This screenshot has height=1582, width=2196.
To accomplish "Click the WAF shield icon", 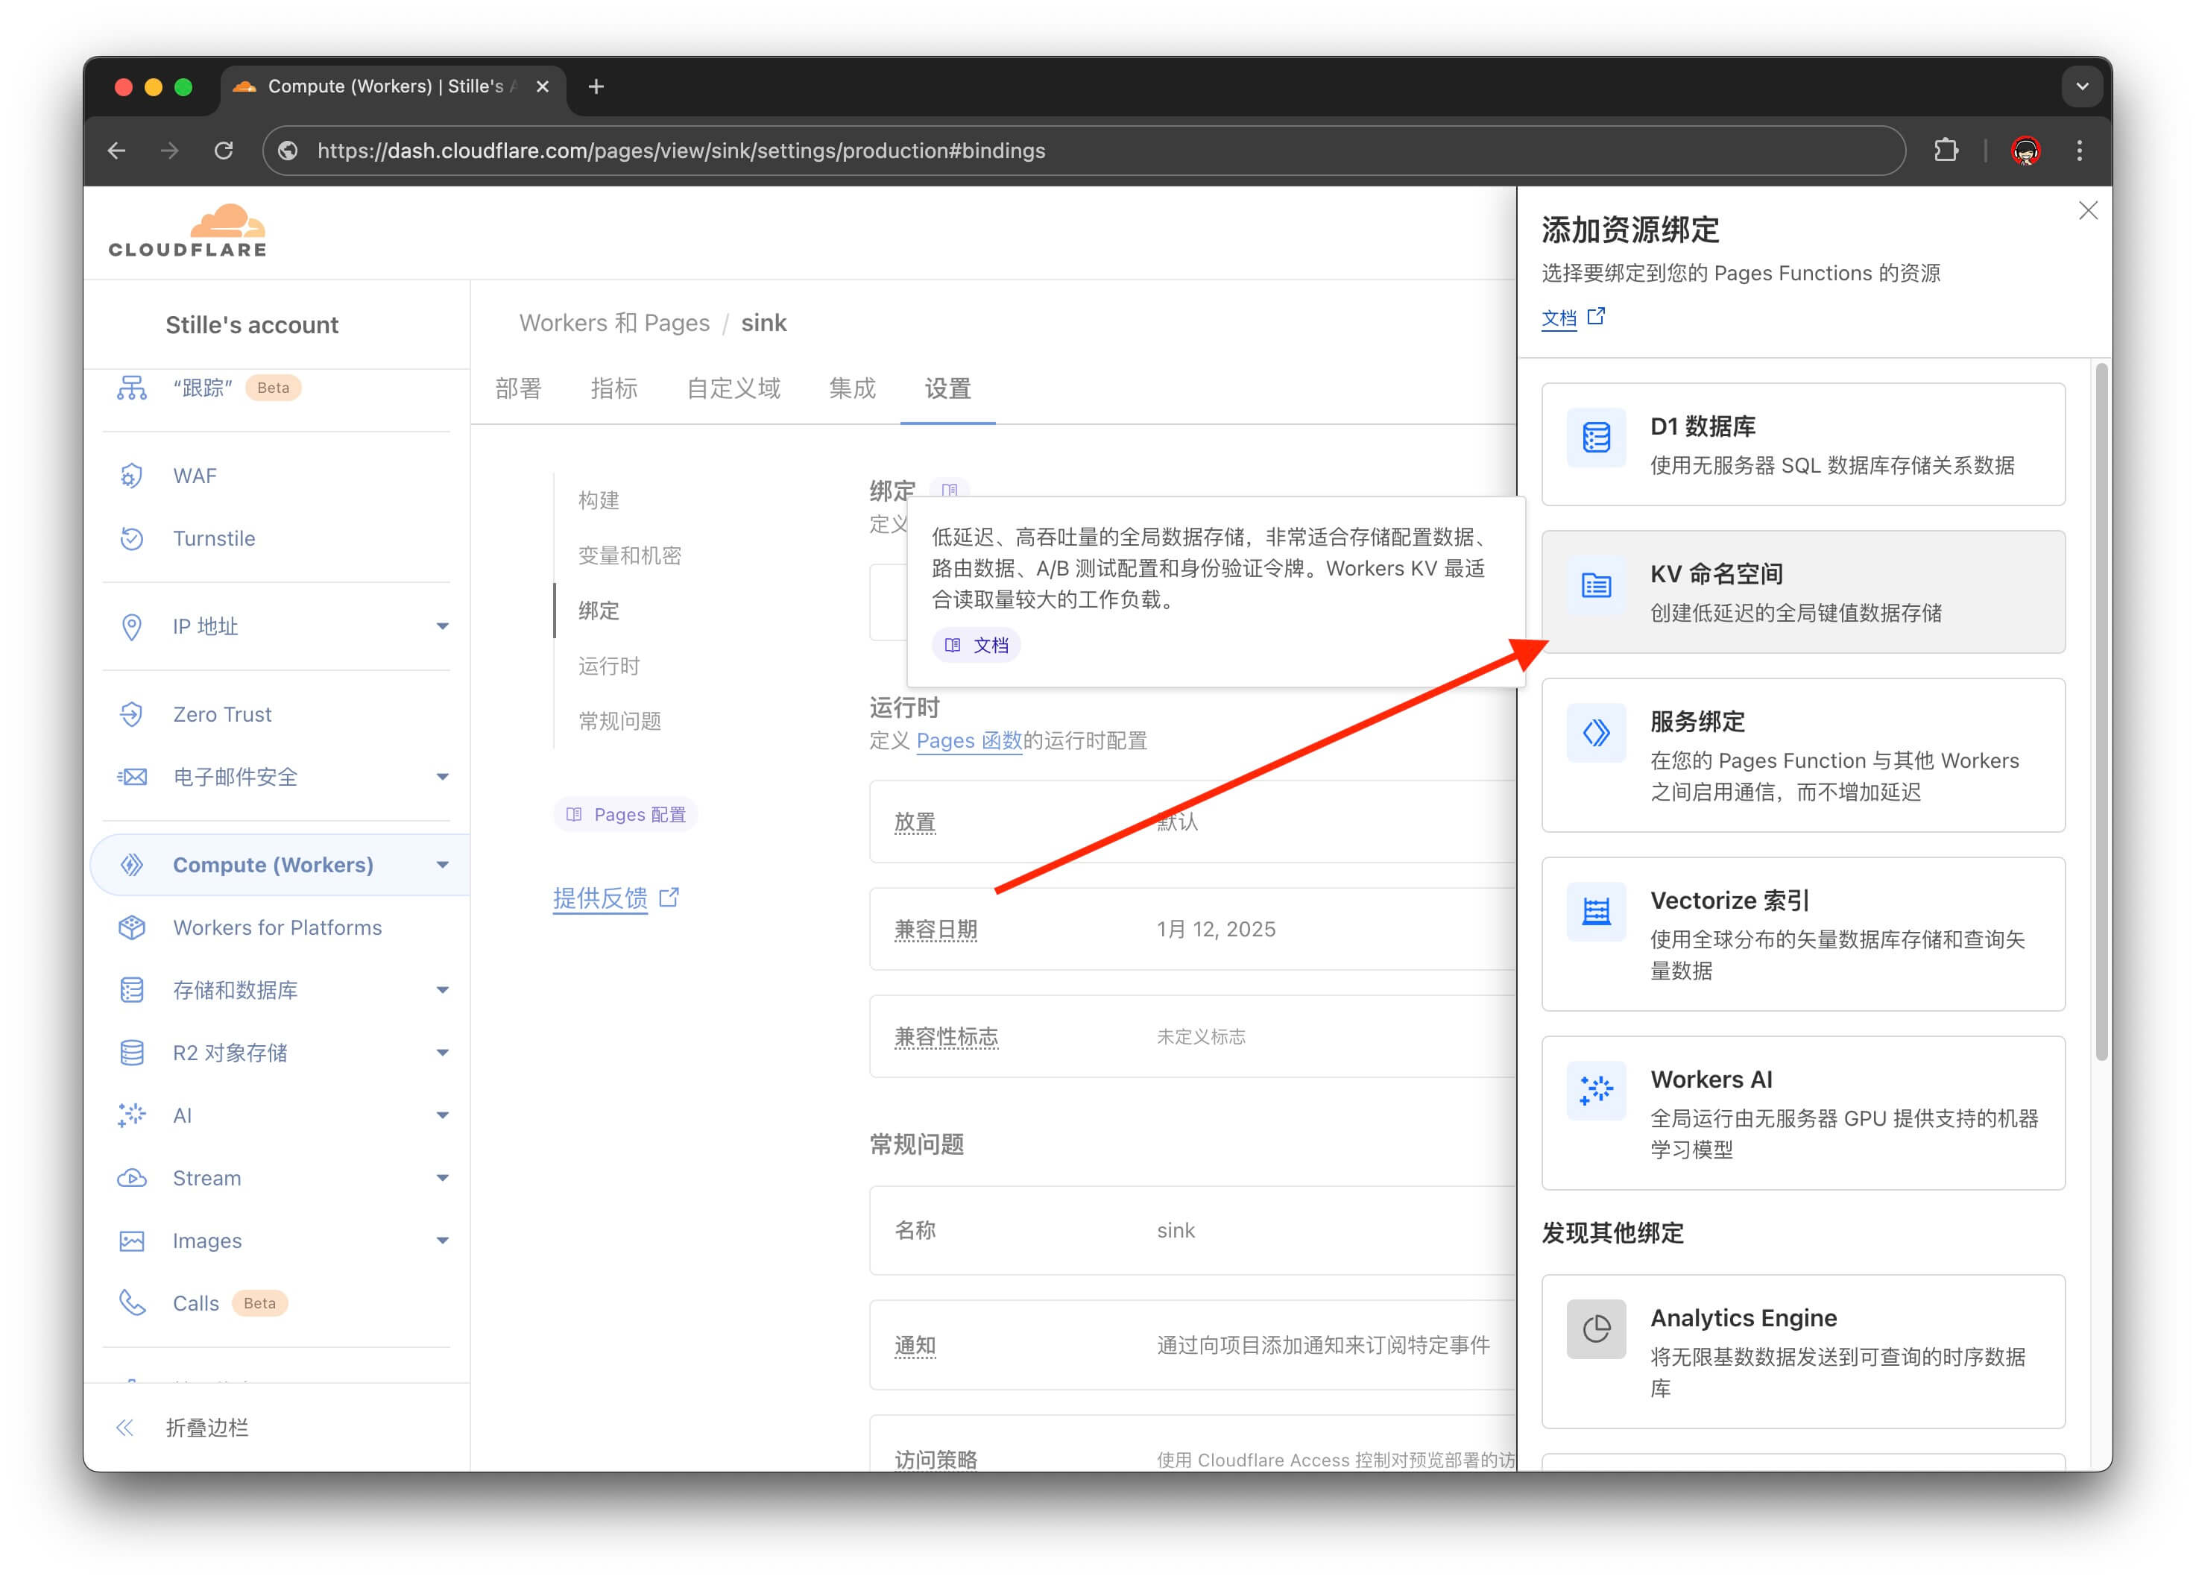I will pos(132,476).
